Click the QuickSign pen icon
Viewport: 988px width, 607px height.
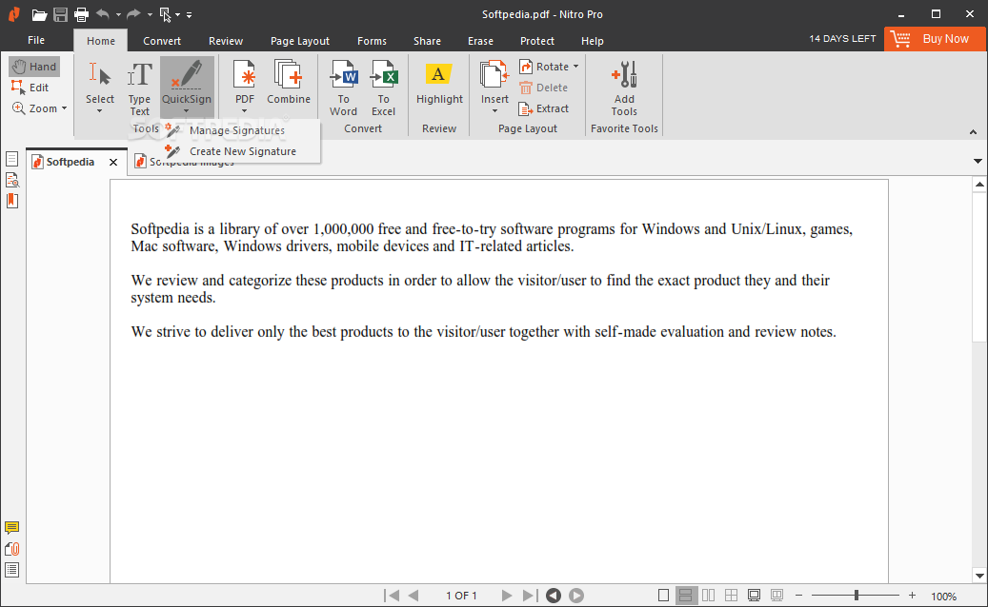pyautogui.click(x=187, y=74)
